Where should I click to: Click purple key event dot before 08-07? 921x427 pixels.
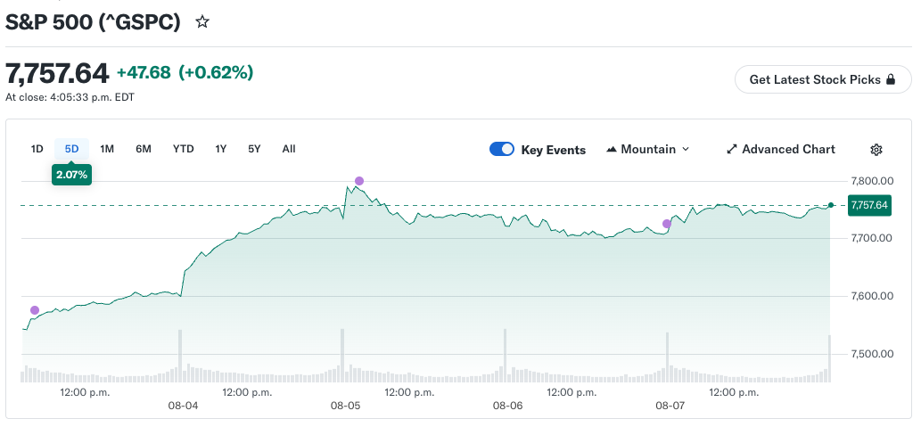[x=667, y=224]
